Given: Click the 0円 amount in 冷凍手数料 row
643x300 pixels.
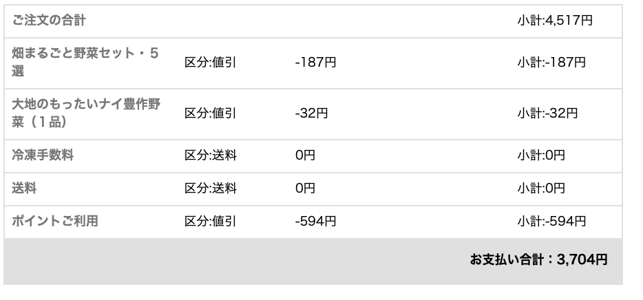Looking at the screenshot, I should click(304, 156).
